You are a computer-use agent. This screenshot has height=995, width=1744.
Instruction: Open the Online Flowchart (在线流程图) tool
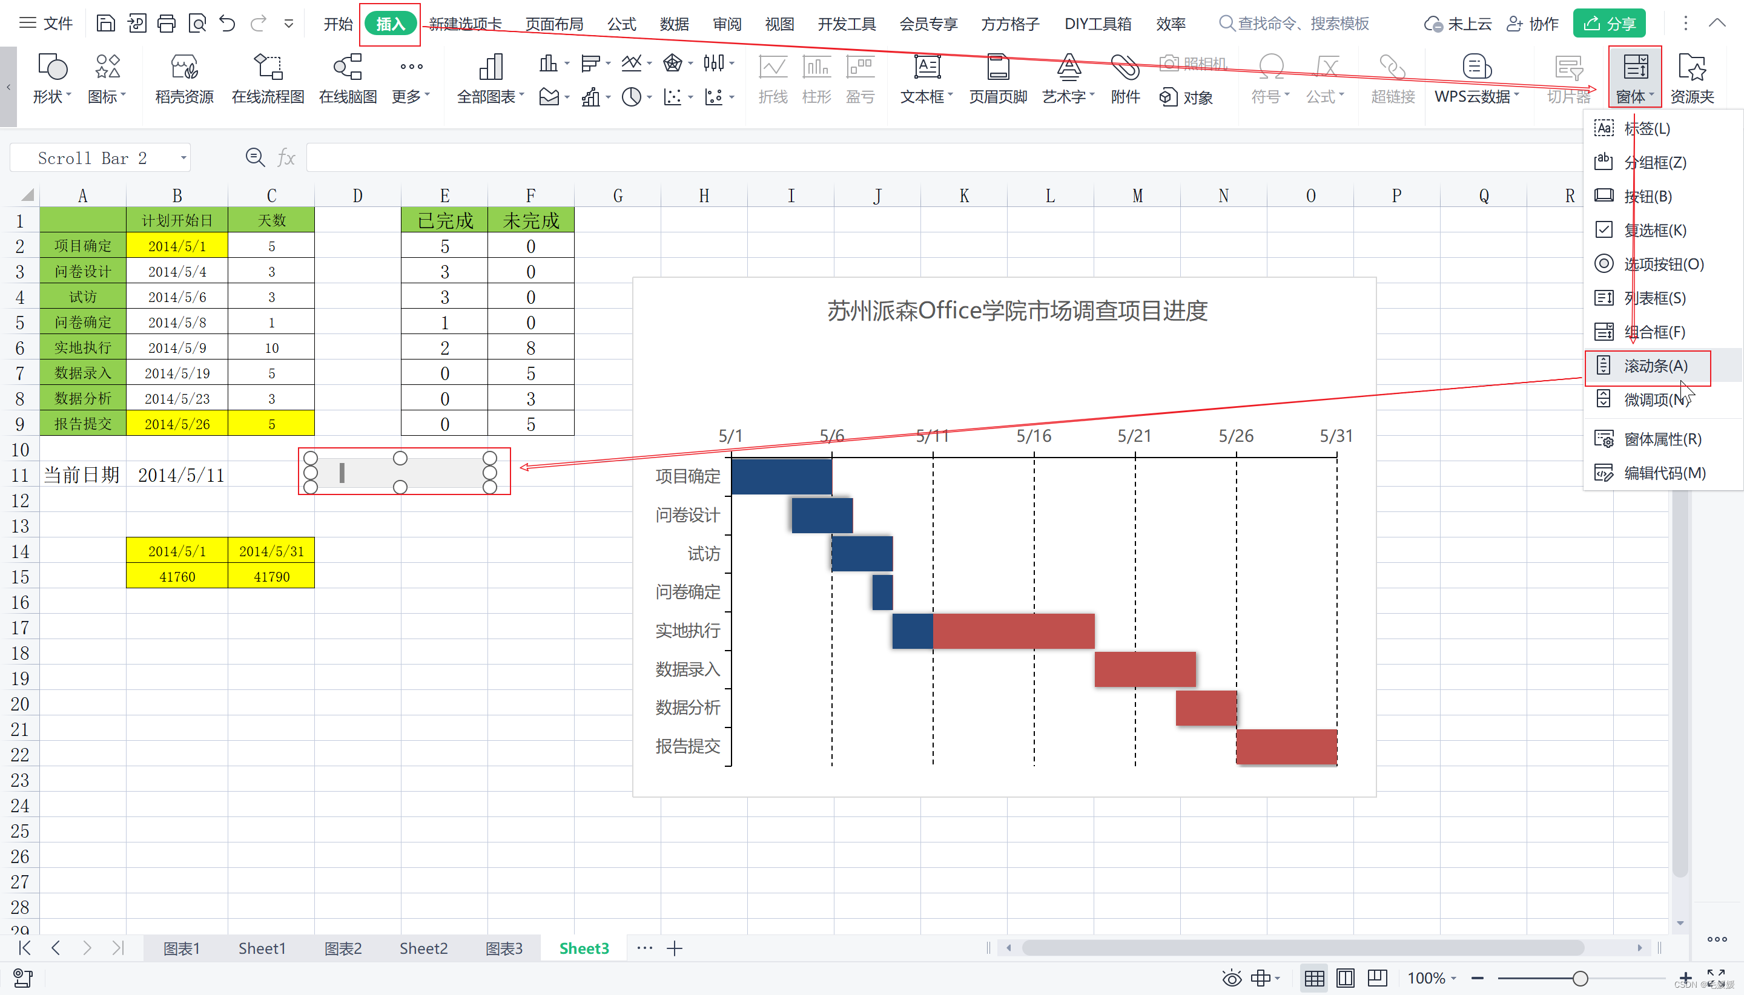267,68
